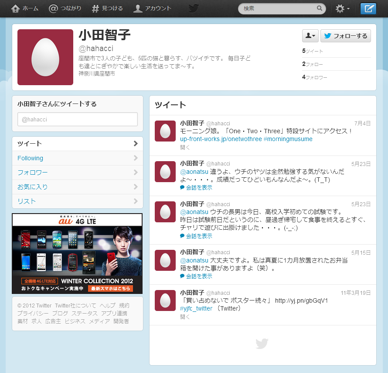
Task: Click egg avatar of 違うよ tweet
Action: (x=165, y=172)
